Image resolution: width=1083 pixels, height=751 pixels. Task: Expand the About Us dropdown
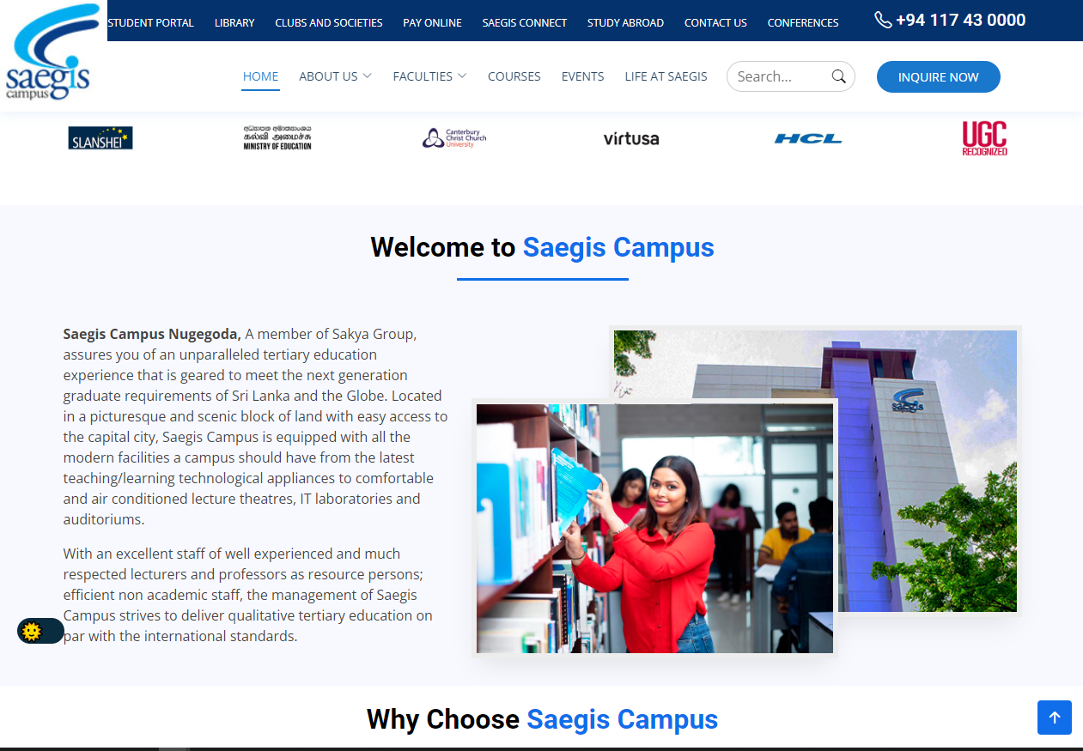pos(335,76)
